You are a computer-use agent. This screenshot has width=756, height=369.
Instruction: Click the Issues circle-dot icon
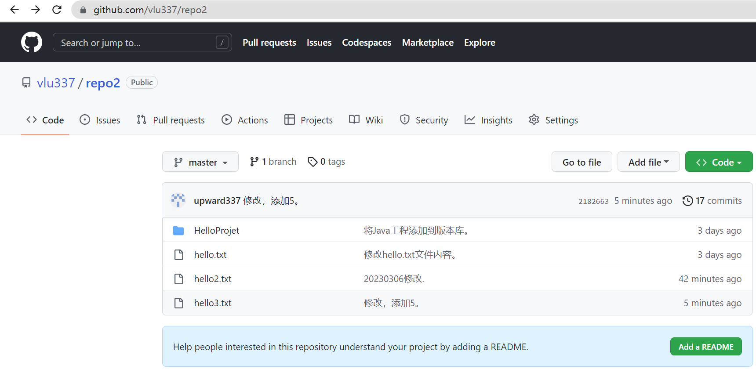coord(85,119)
